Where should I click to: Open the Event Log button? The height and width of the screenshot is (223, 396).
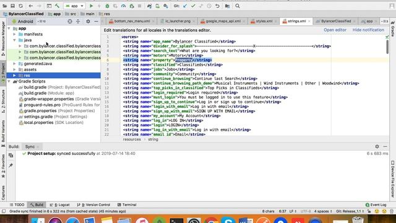pyautogui.click(x=376, y=205)
